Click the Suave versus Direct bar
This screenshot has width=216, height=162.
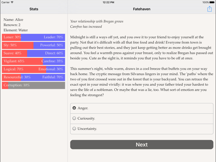pyautogui.click(x=34, y=53)
